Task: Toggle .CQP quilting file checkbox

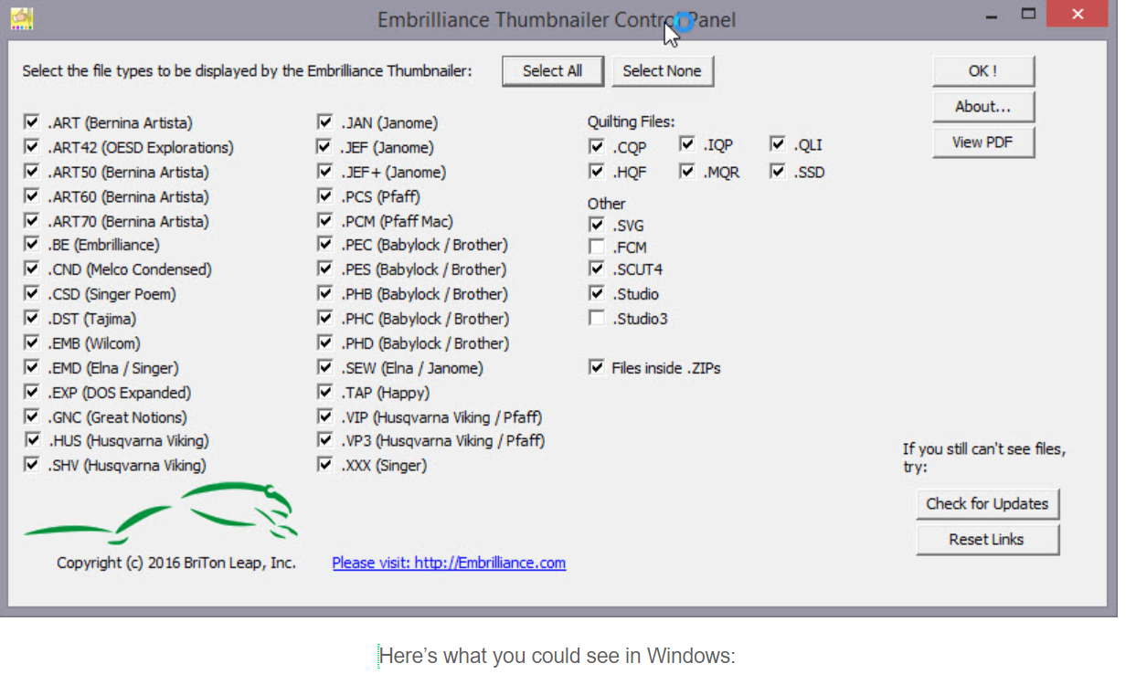Action: [x=597, y=146]
